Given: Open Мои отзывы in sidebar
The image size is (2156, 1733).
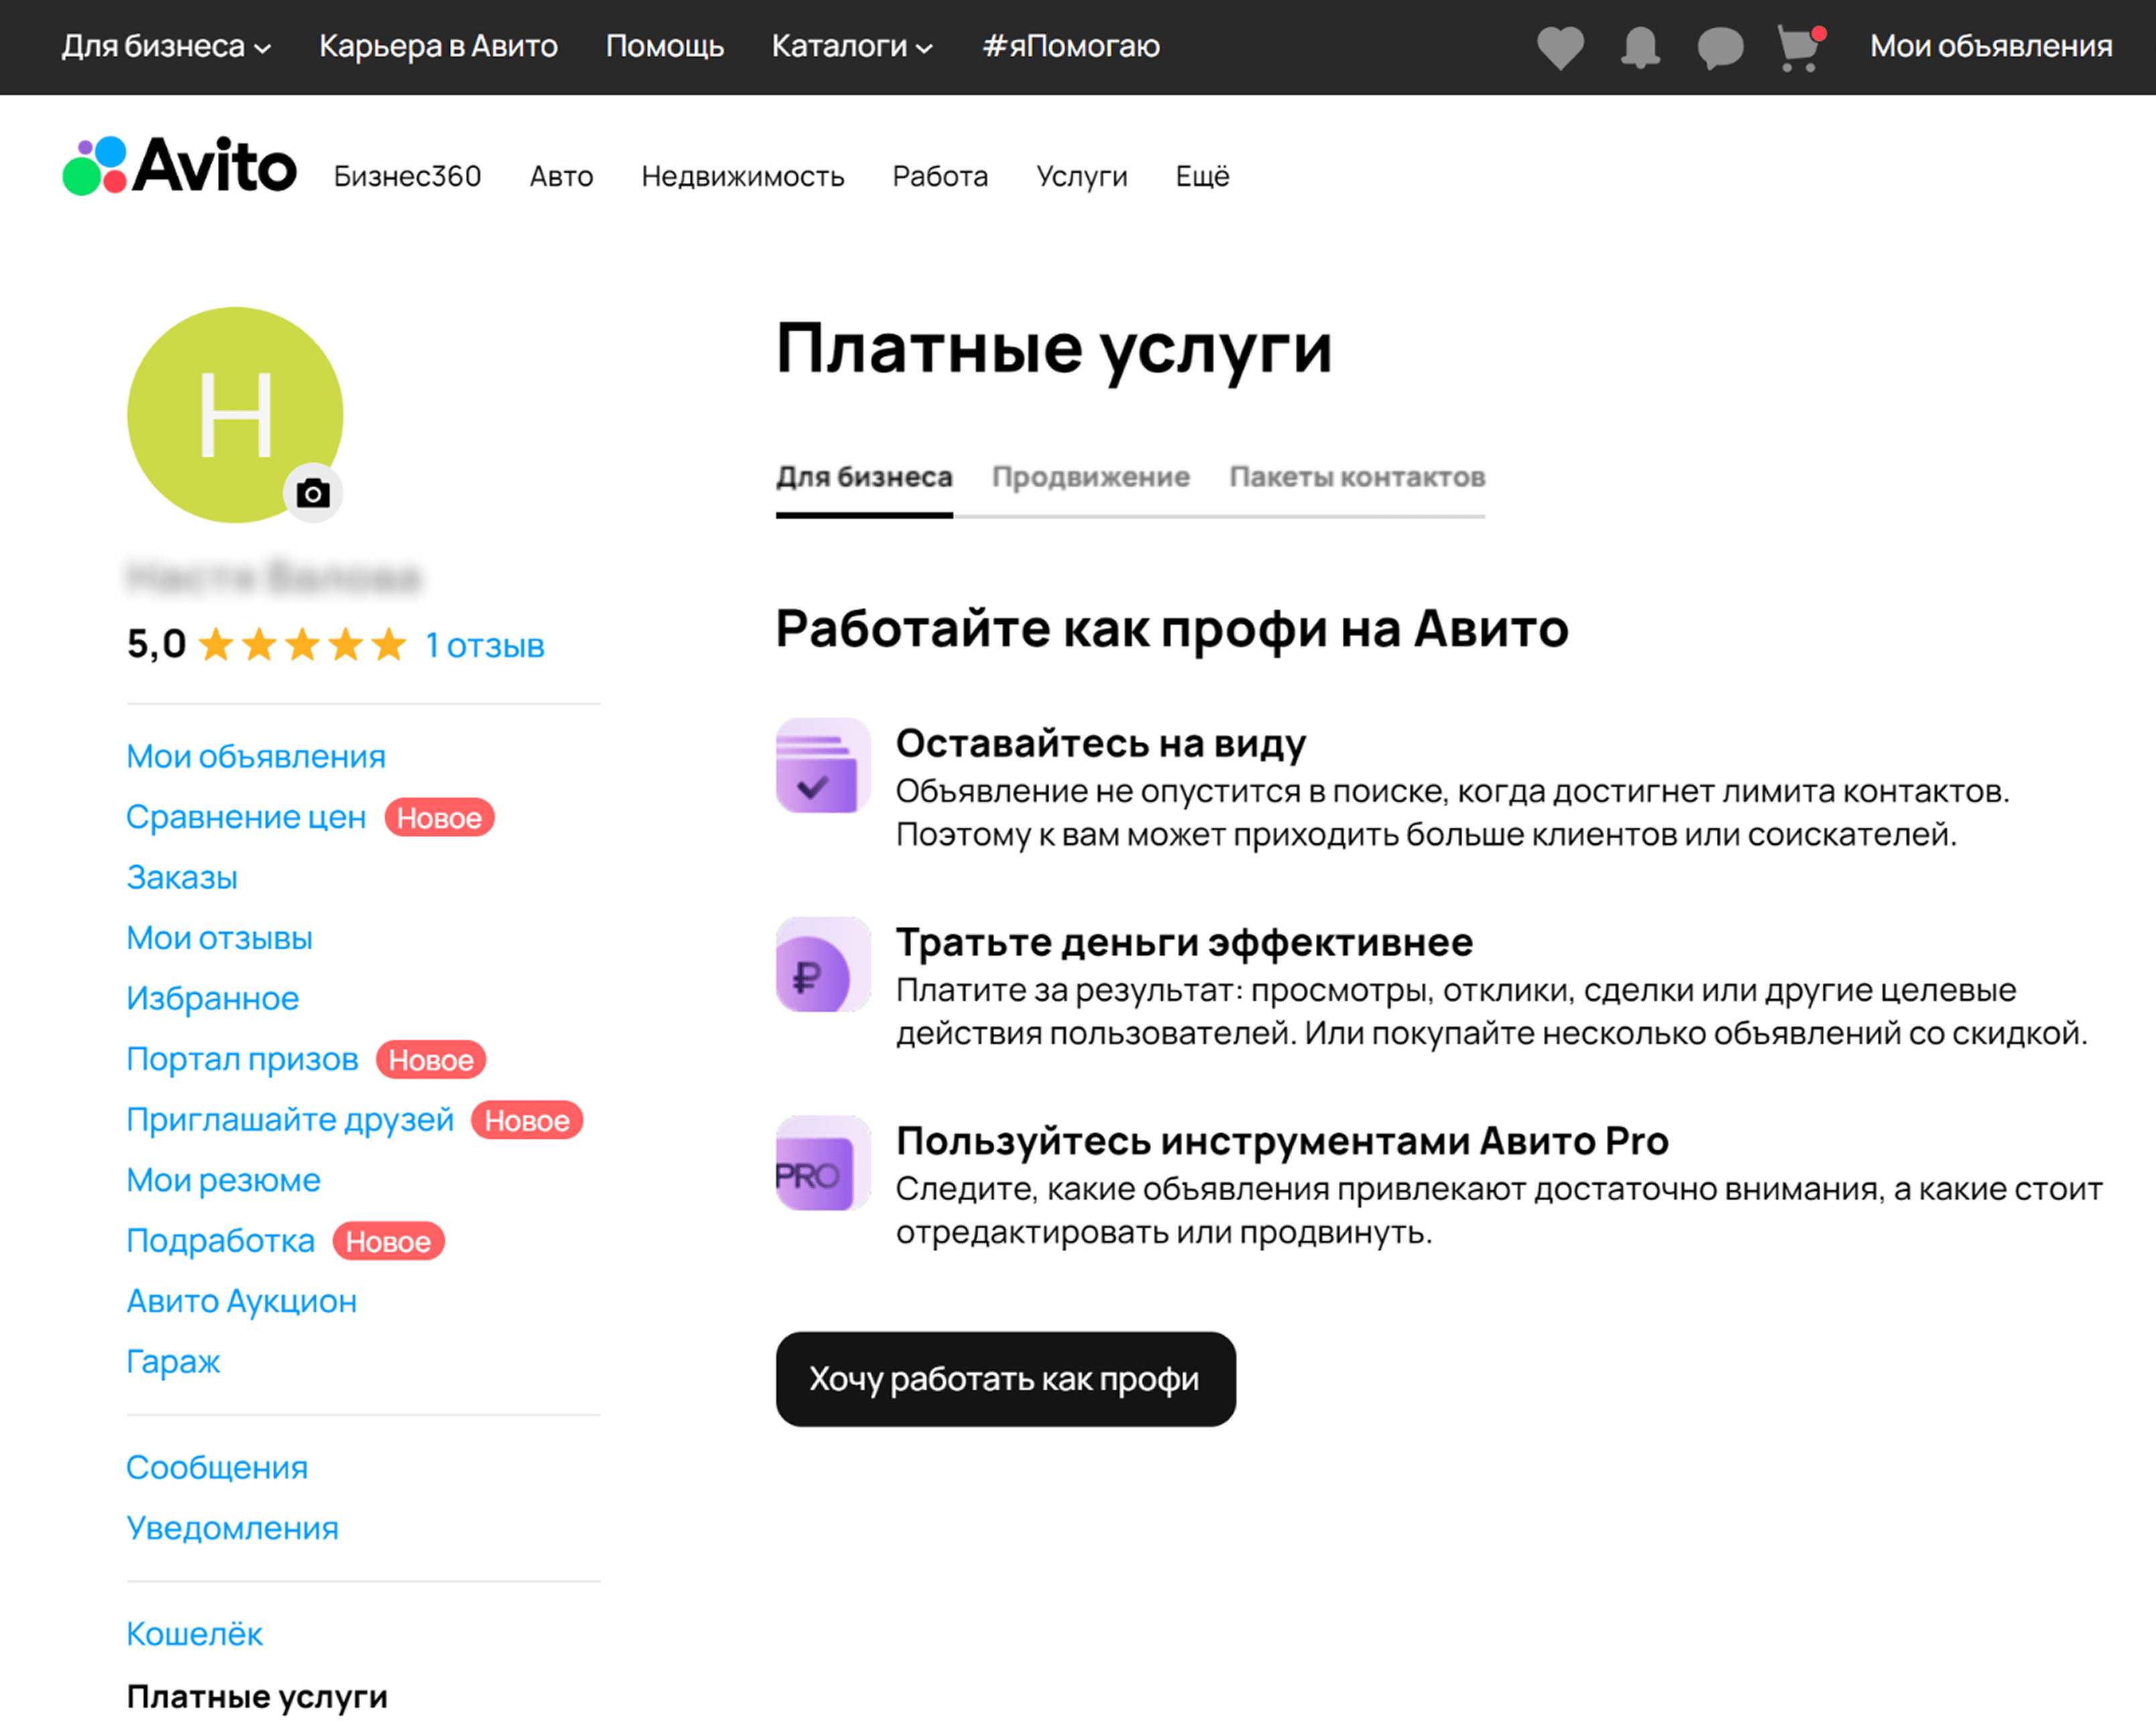Looking at the screenshot, I should [219, 938].
